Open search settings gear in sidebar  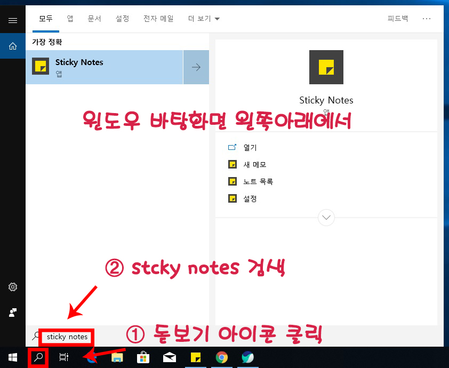pos(13,287)
